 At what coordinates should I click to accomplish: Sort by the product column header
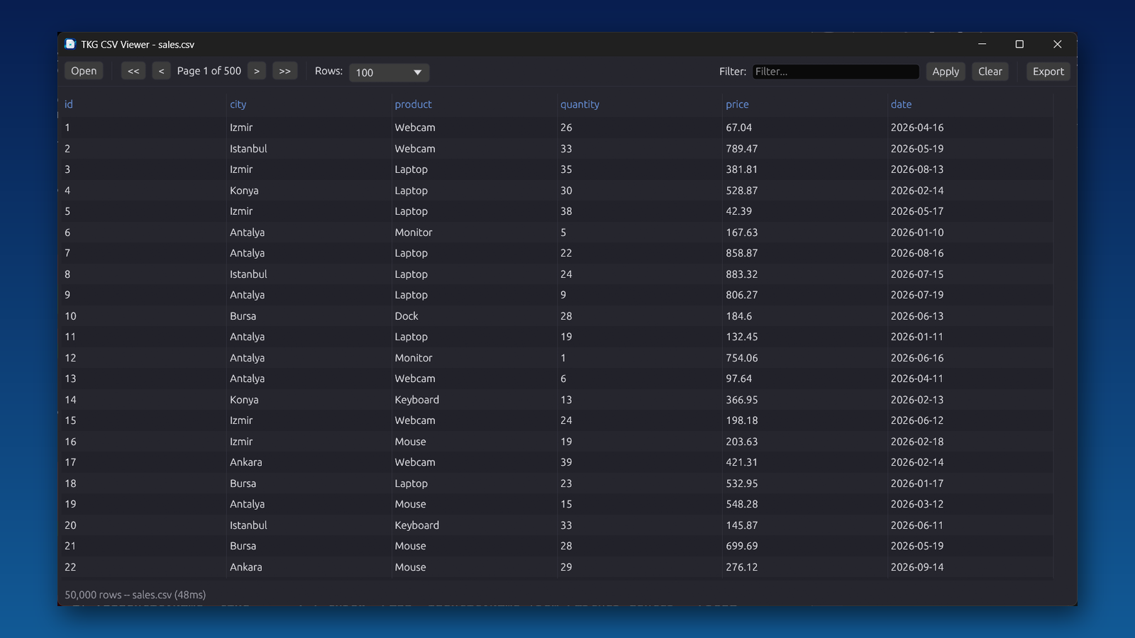[414, 104]
